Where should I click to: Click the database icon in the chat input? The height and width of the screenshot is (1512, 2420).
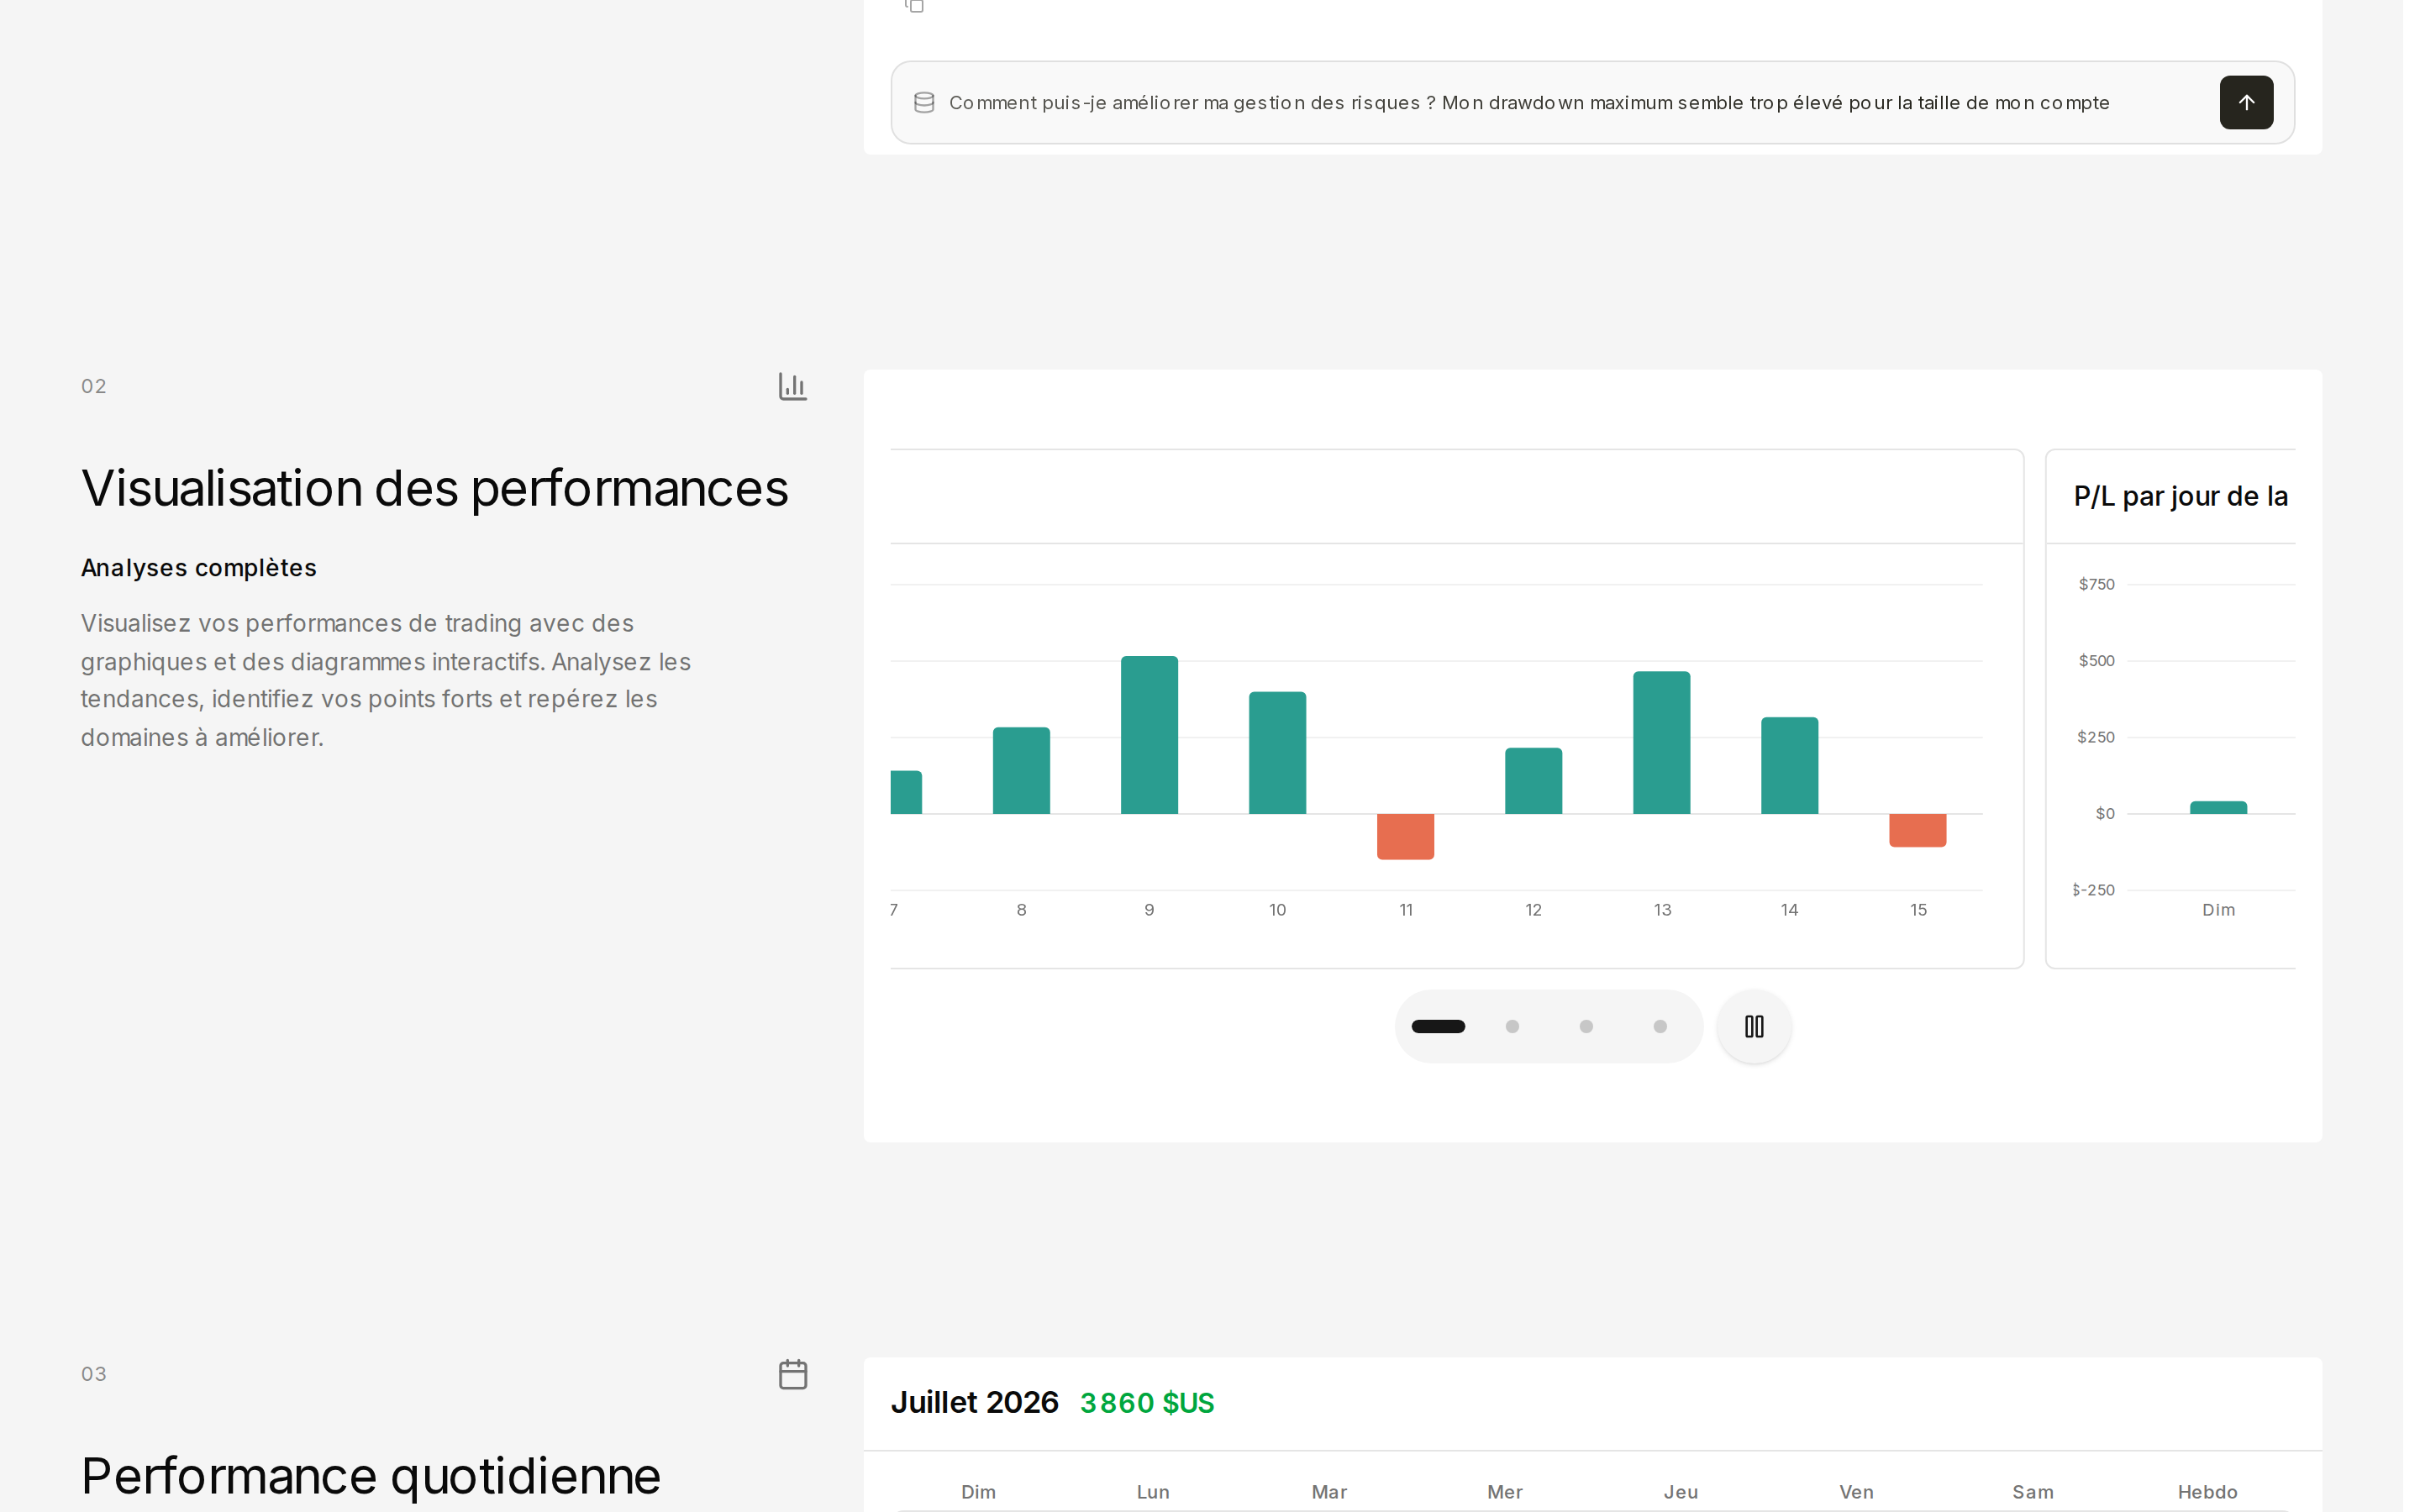(924, 102)
